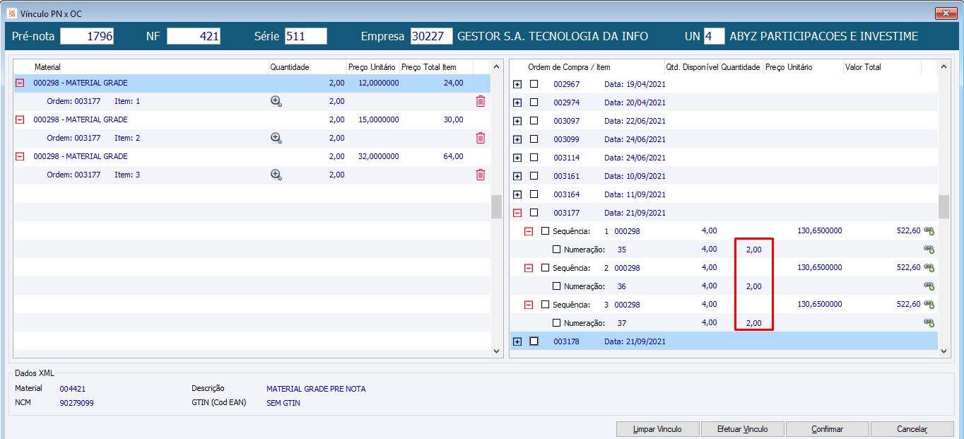This screenshot has width=964, height=439.
Task: Click the NF field 421
Action: (x=194, y=36)
